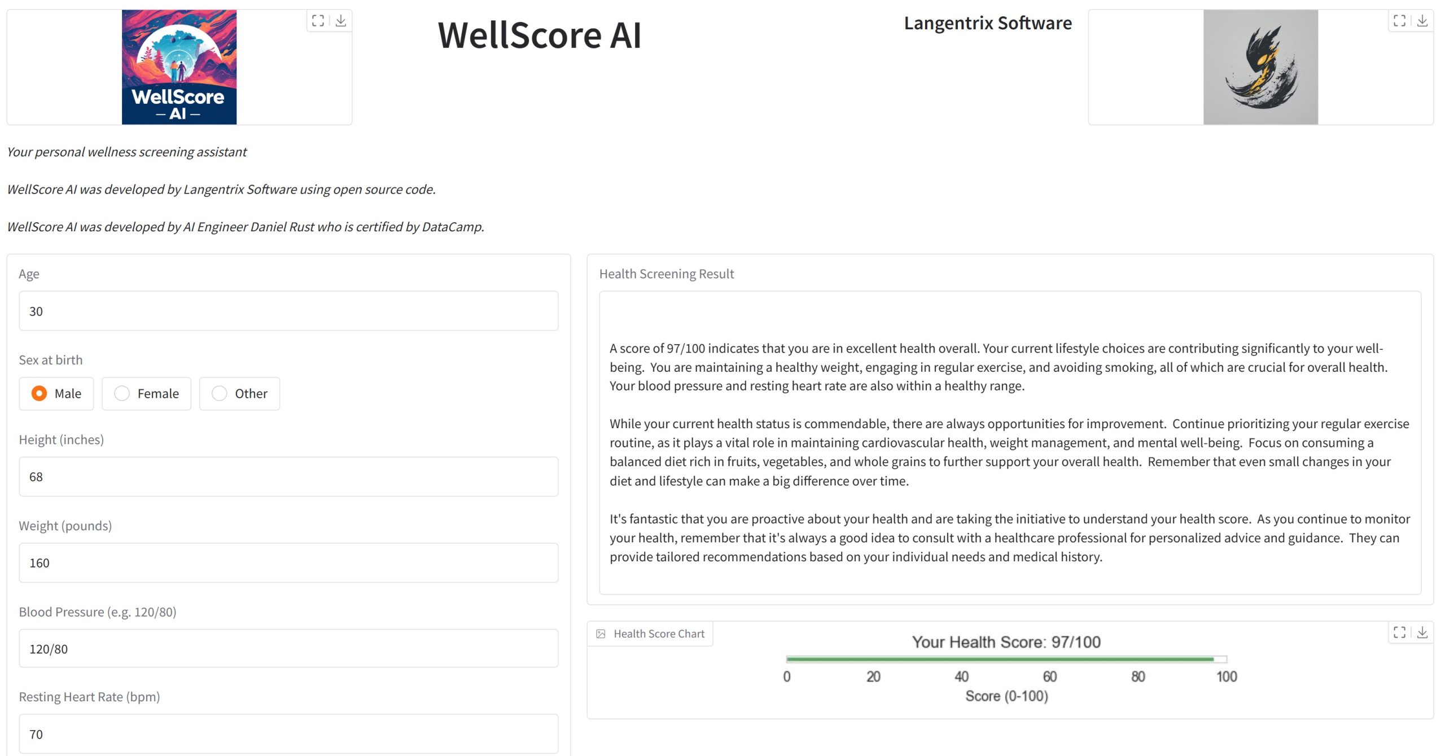Download the Langentrix Software logo image
This screenshot has width=1445, height=756.
point(1422,21)
